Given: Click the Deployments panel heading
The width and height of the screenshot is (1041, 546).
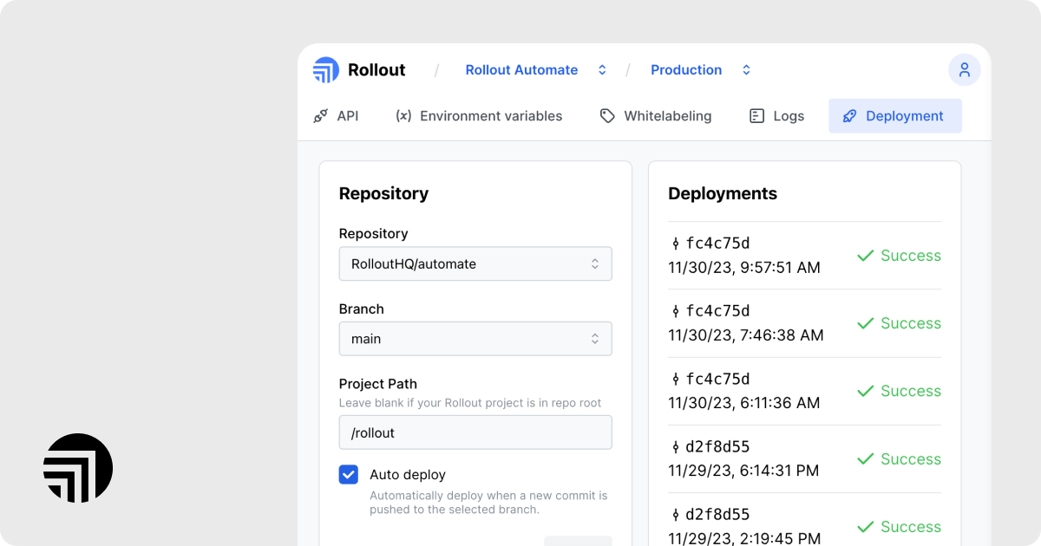Looking at the screenshot, I should (x=723, y=194).
